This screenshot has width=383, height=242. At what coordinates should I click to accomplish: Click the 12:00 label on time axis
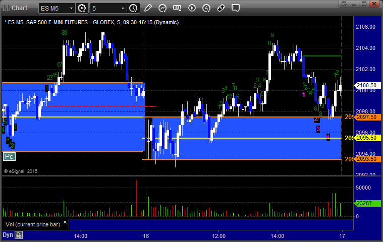218,236
